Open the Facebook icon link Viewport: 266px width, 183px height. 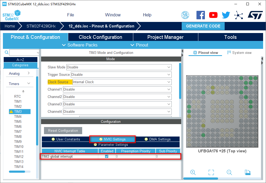[x=200, y=15]
